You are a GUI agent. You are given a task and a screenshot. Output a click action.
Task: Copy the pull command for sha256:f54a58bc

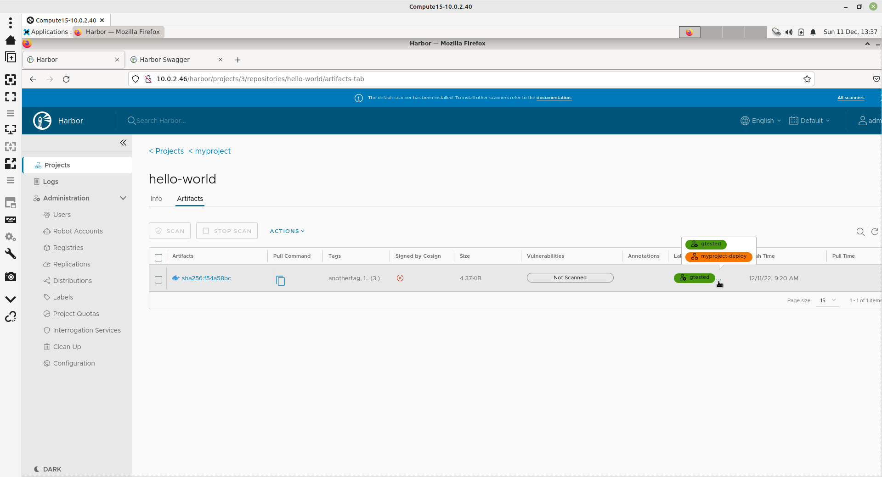pos(281,280)
